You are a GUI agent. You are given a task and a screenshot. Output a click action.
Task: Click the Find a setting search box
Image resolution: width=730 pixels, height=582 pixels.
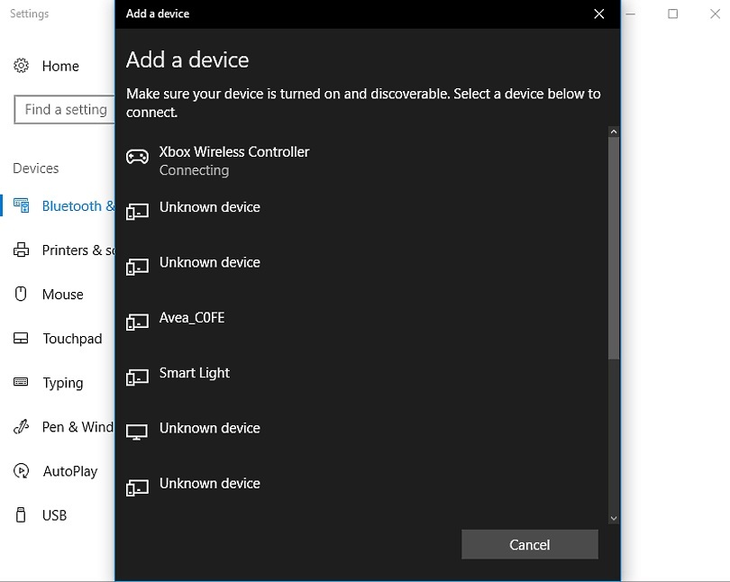point(65,110)
